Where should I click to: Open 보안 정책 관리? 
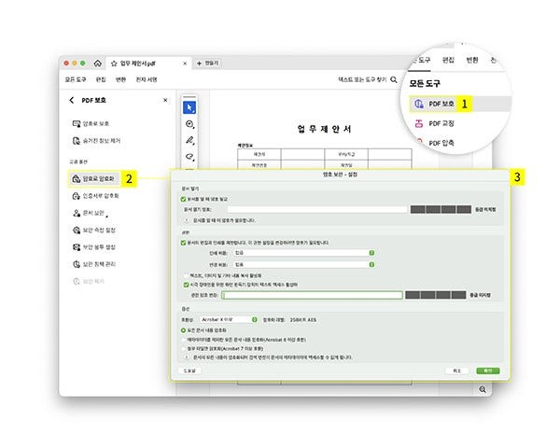[x=94, y=264]
